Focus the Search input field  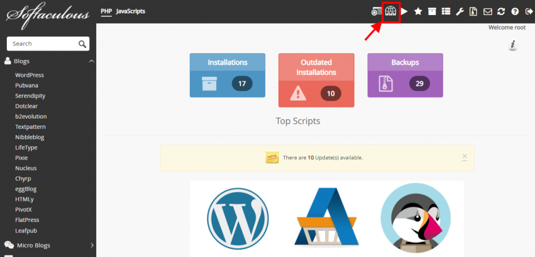coord(48,44)
